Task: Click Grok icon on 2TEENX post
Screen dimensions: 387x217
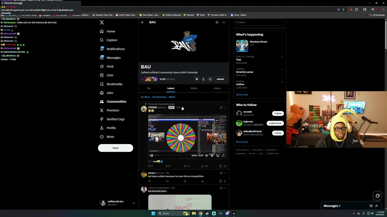Action: click(221, 108)
